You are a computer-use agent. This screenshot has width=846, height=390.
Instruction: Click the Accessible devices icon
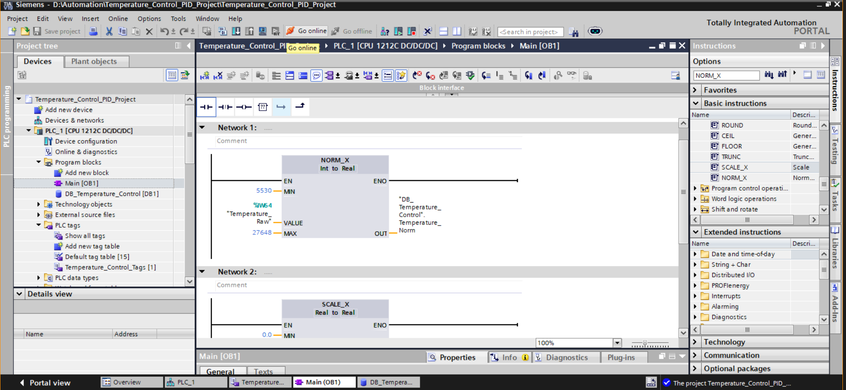tap(385, 31)
